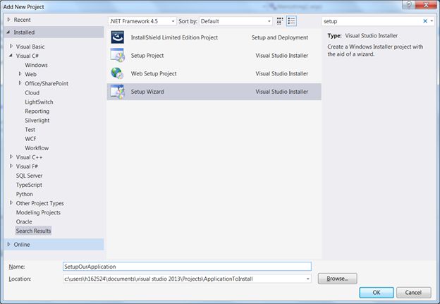The height and width of the screenshot is (304, 440).
Task: Confirm with the OK button
Action: tap(377, 293)
